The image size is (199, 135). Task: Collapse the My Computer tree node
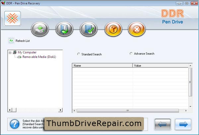click(10, 52)
